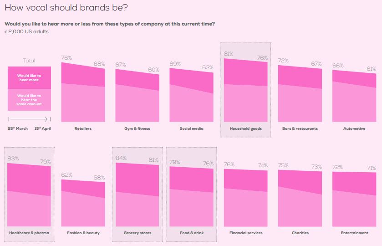
Task: Select the Healthcare & pharma highlighted chart
Action: (29, 194)
